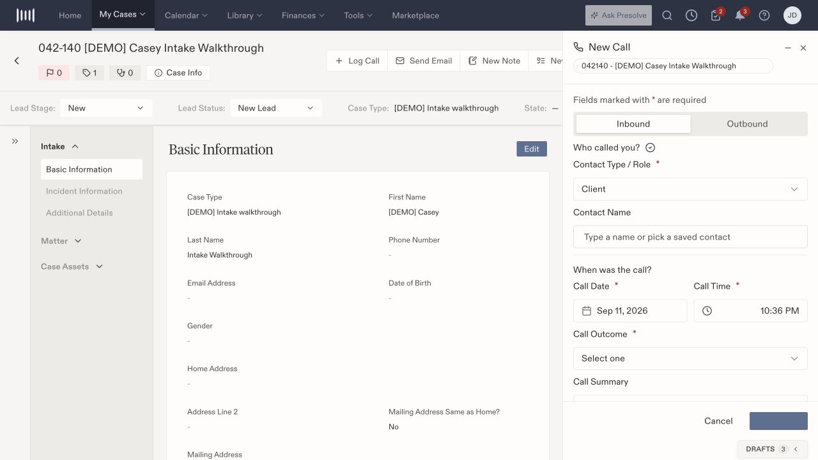The image size is (818, 460).
Task: Open the Drafts tray
Action: point(773,449)
